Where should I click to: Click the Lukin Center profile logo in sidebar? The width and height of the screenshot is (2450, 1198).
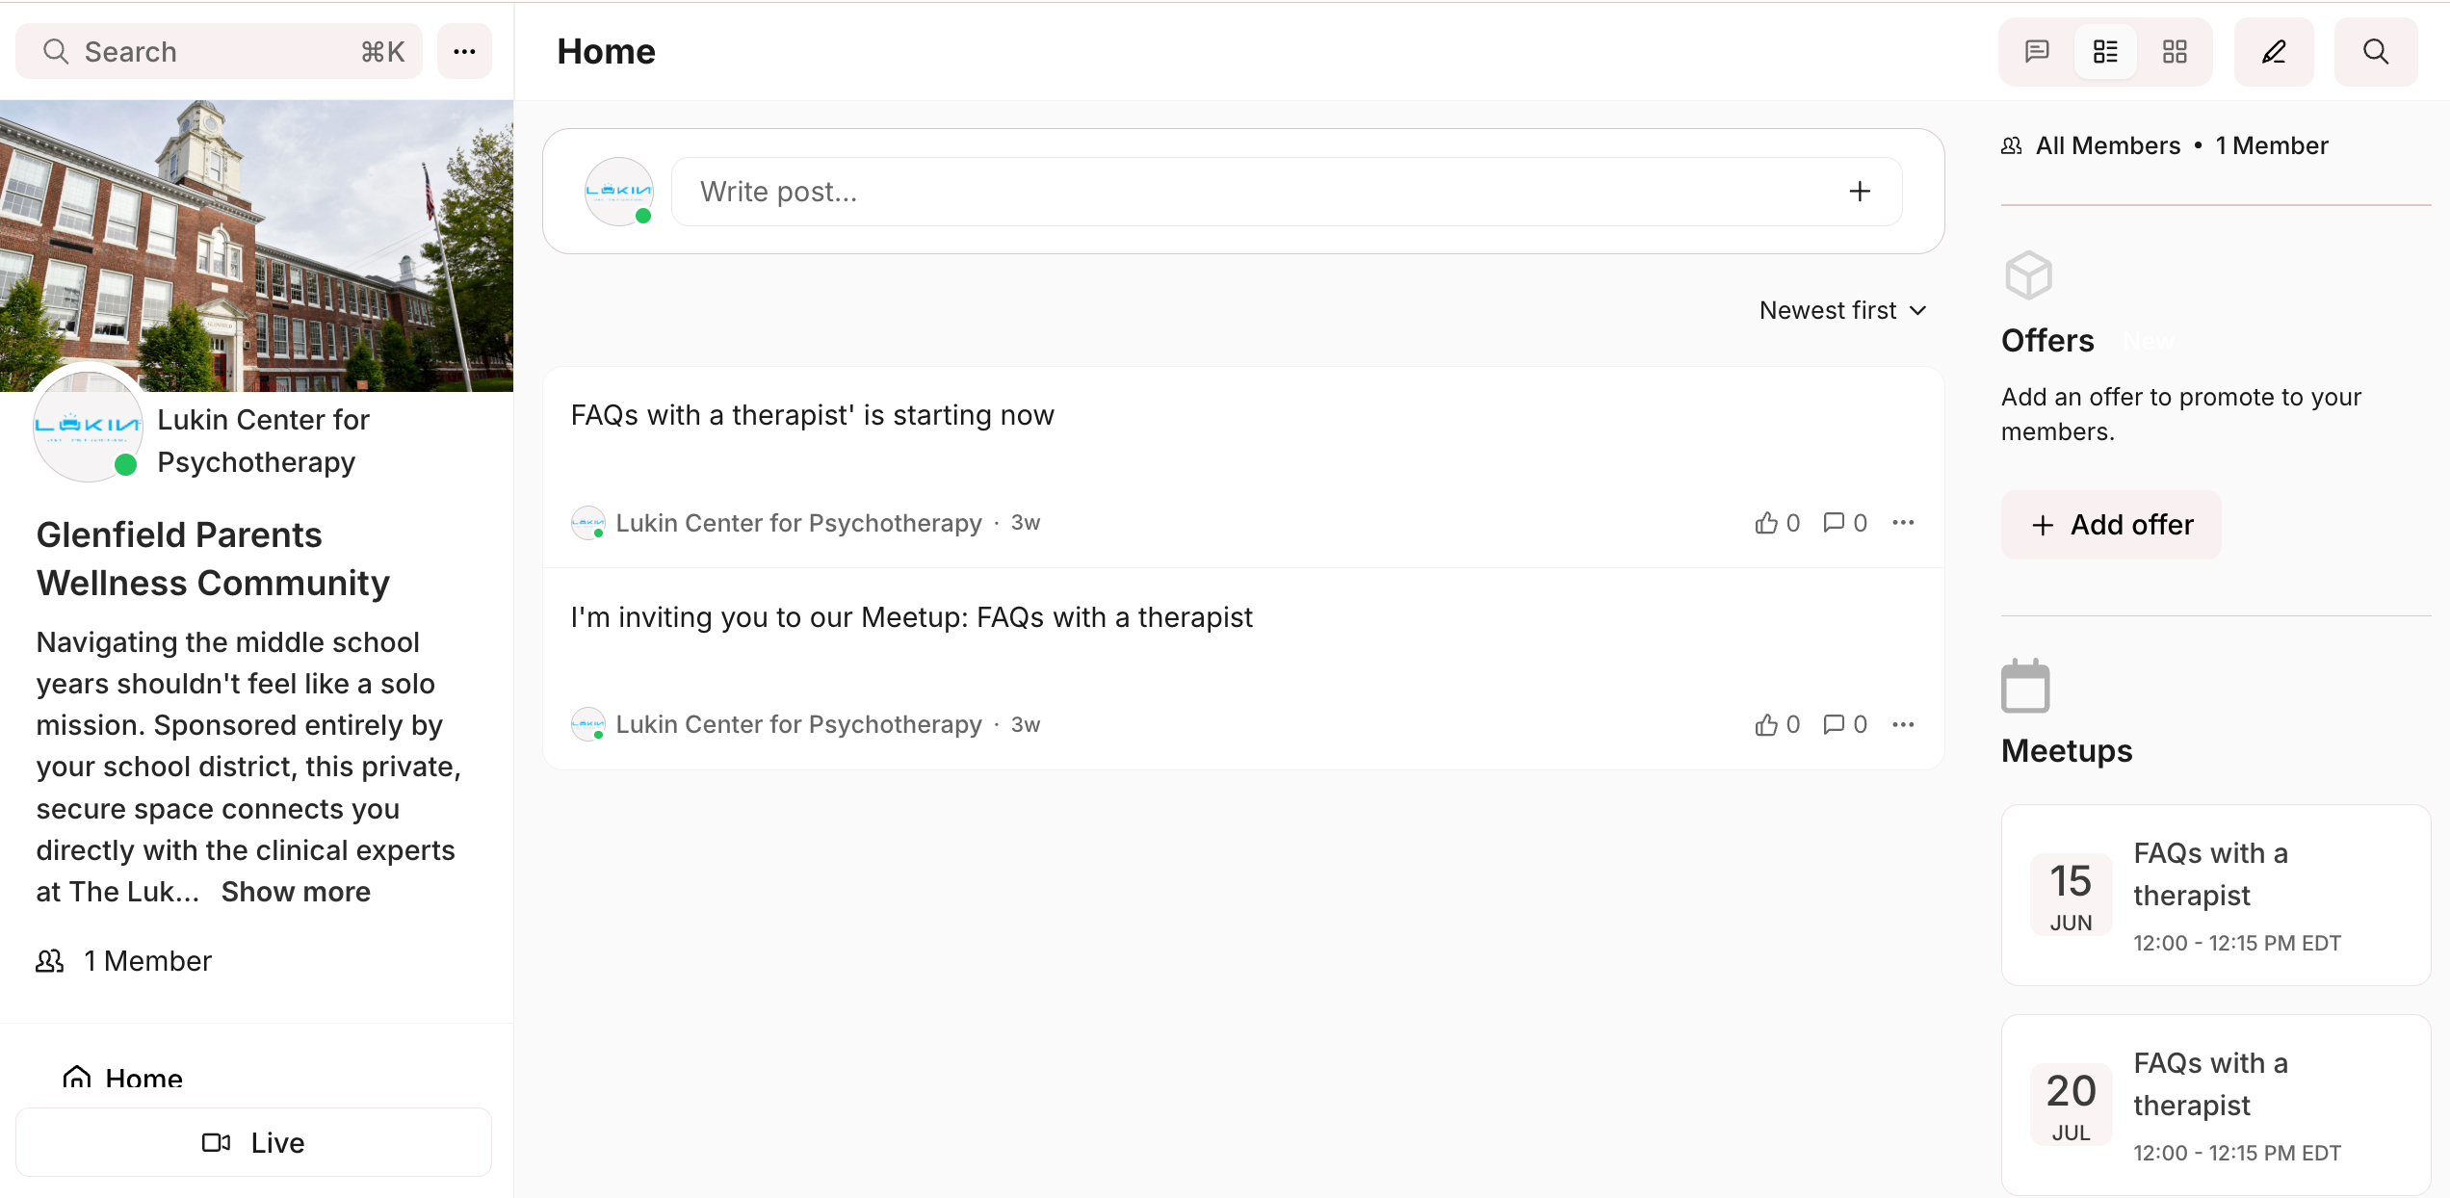[x=88, y=426]
